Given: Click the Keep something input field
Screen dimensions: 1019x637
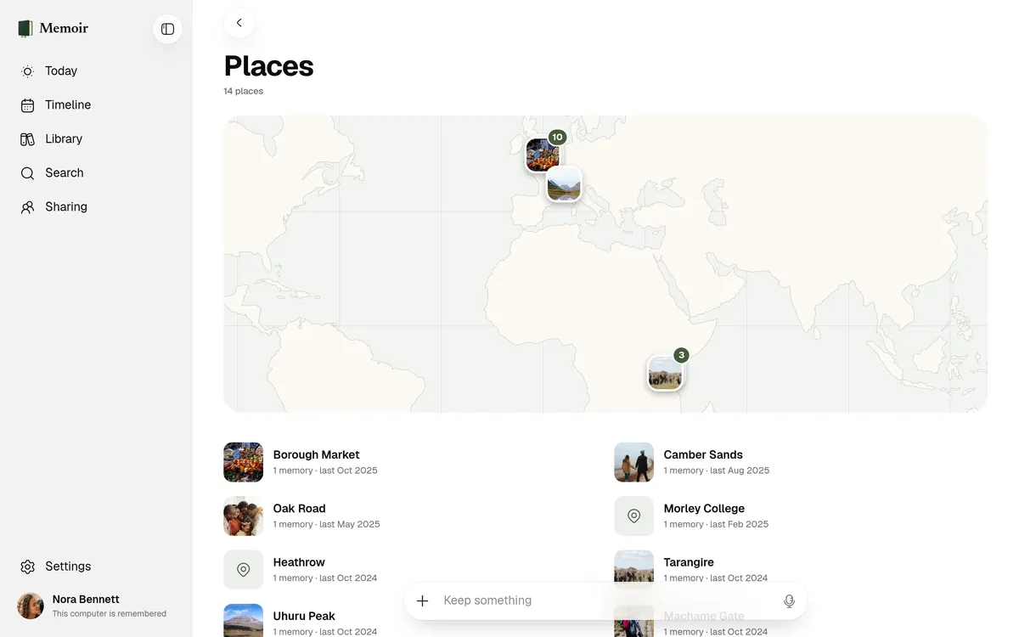Looking at the screenshot, I should pos(605,600).
